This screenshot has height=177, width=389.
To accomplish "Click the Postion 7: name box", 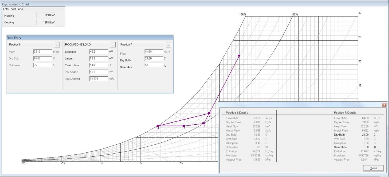I will click(x=142, y=45).
